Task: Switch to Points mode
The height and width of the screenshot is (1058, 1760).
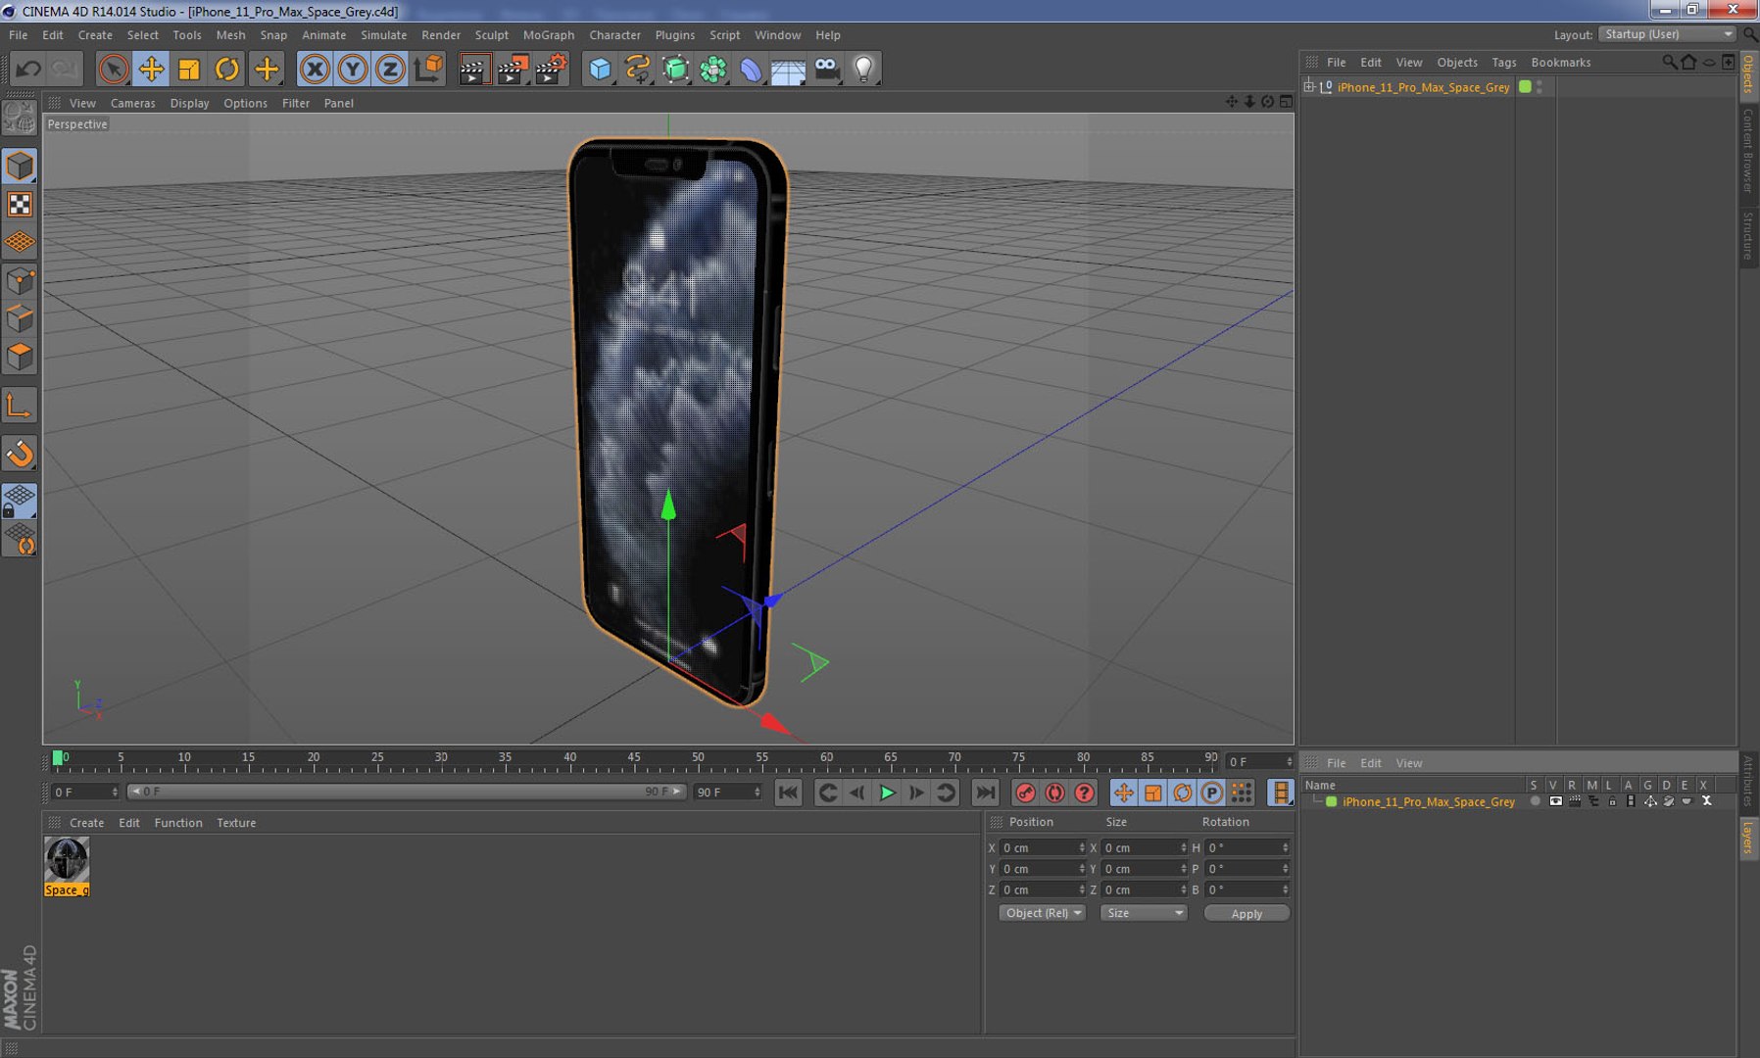Action: 20,281
